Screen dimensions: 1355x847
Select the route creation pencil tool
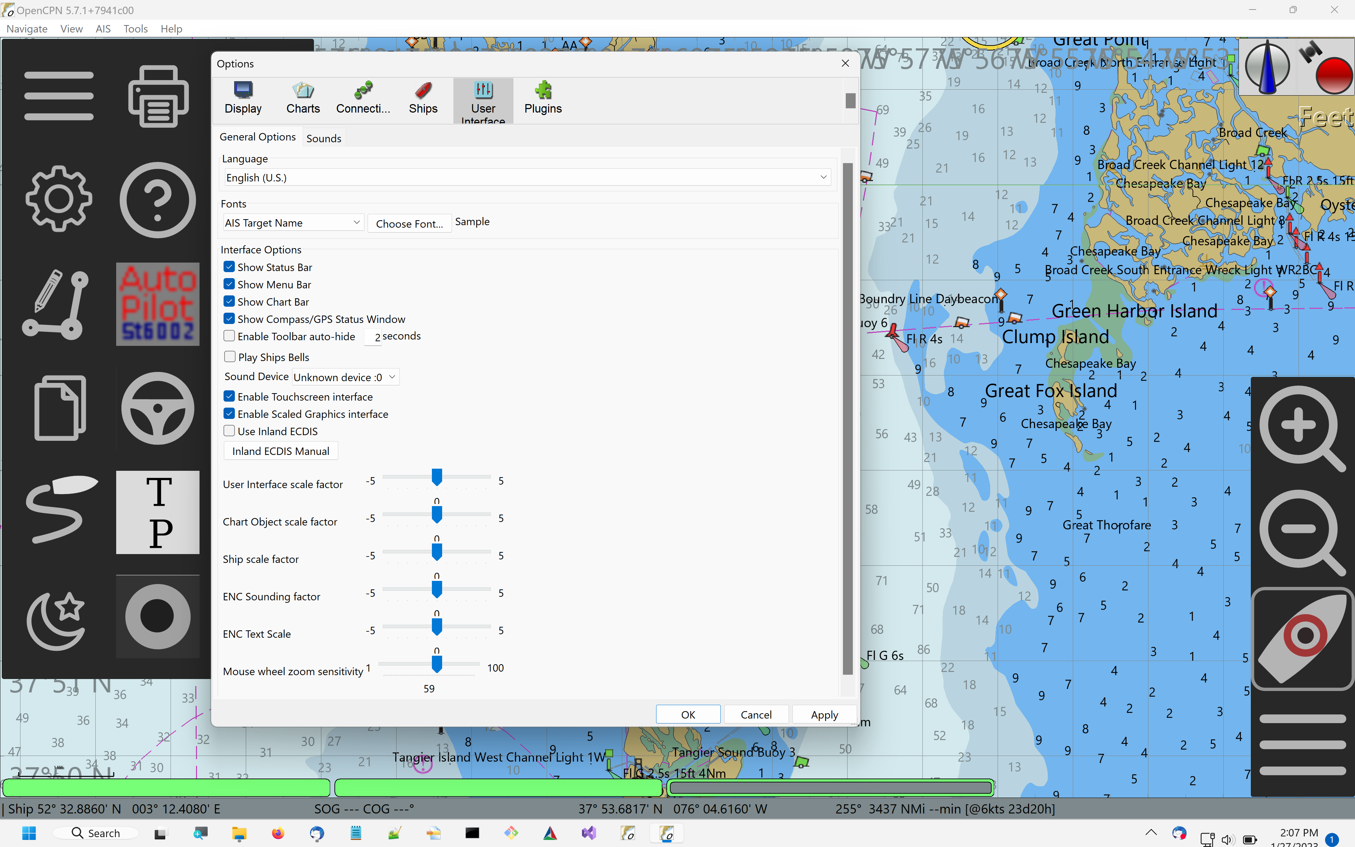pyautogui.click(x=56, y=304)
